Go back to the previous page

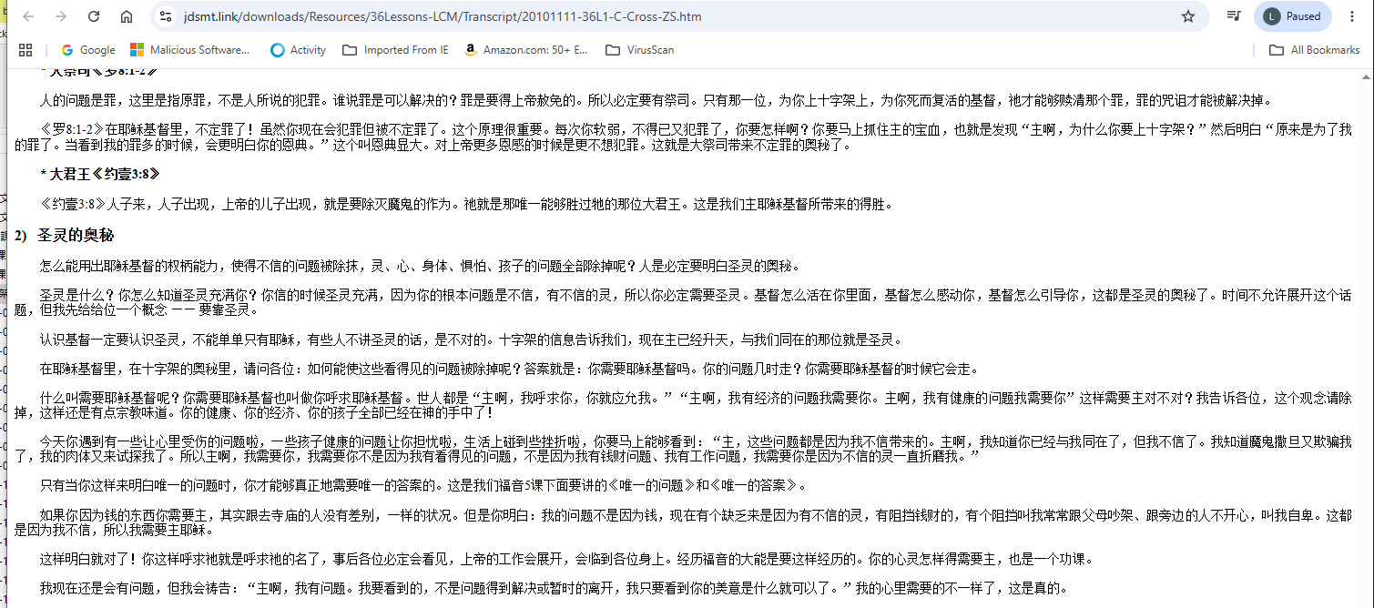pos(28,16)
